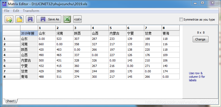
Task: Click the <col> toolbar button
Action: coord(78,19)
